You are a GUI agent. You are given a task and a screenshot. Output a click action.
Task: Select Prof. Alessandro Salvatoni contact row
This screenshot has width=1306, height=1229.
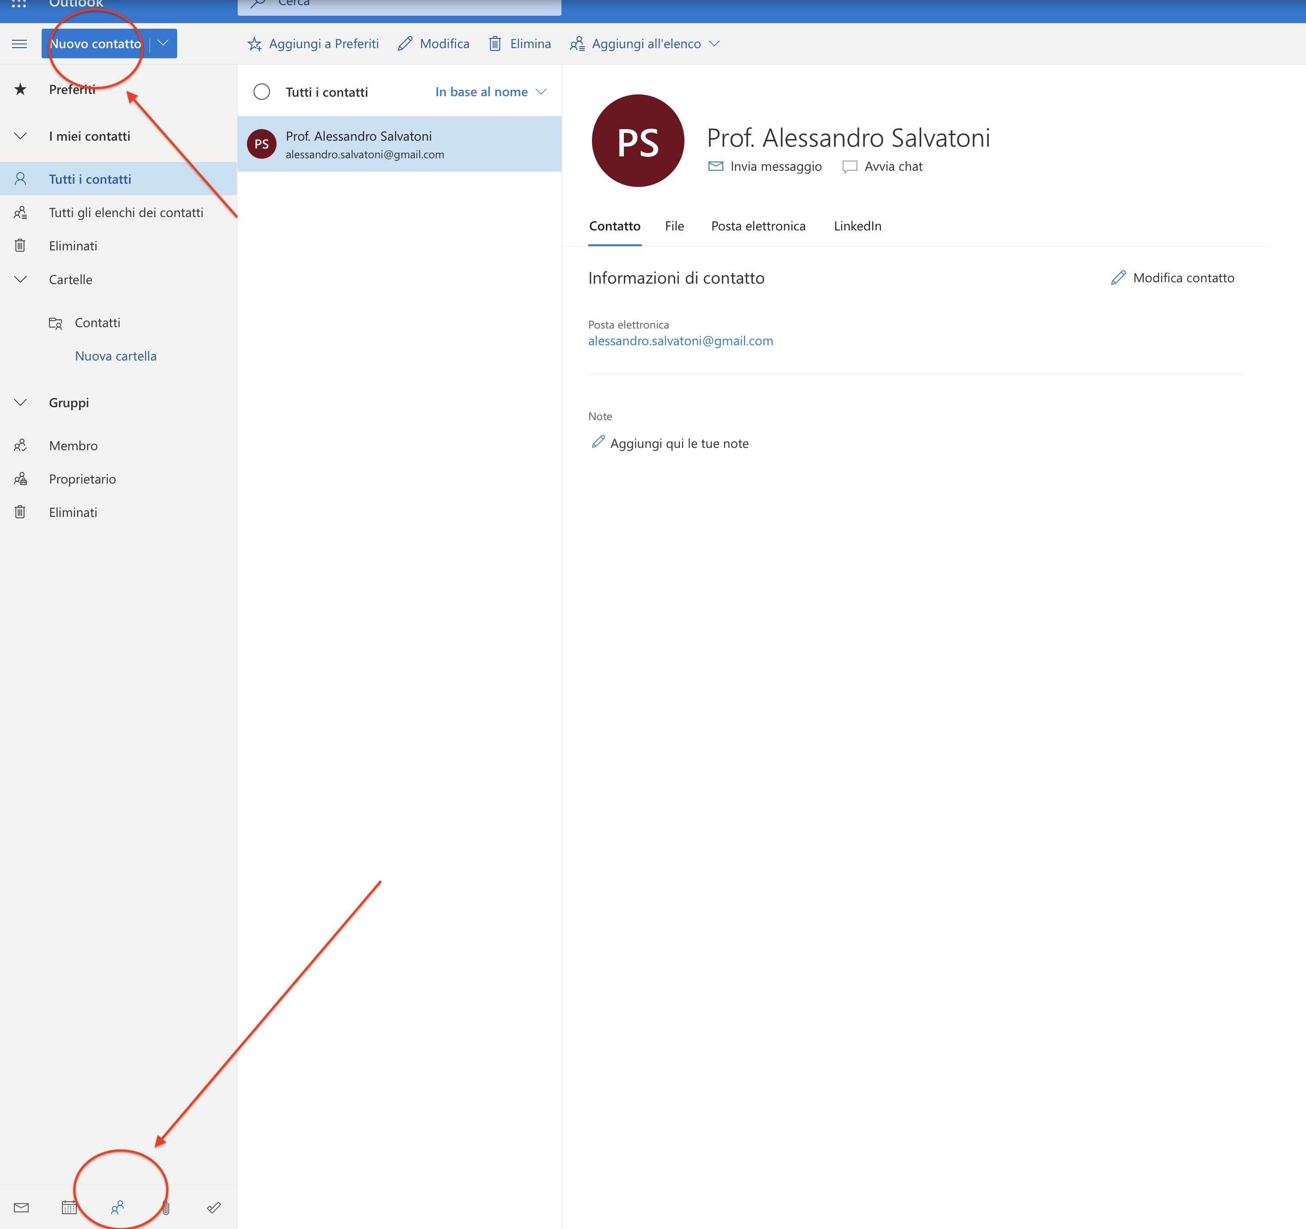pyautogui.click(x=400, y=144)
